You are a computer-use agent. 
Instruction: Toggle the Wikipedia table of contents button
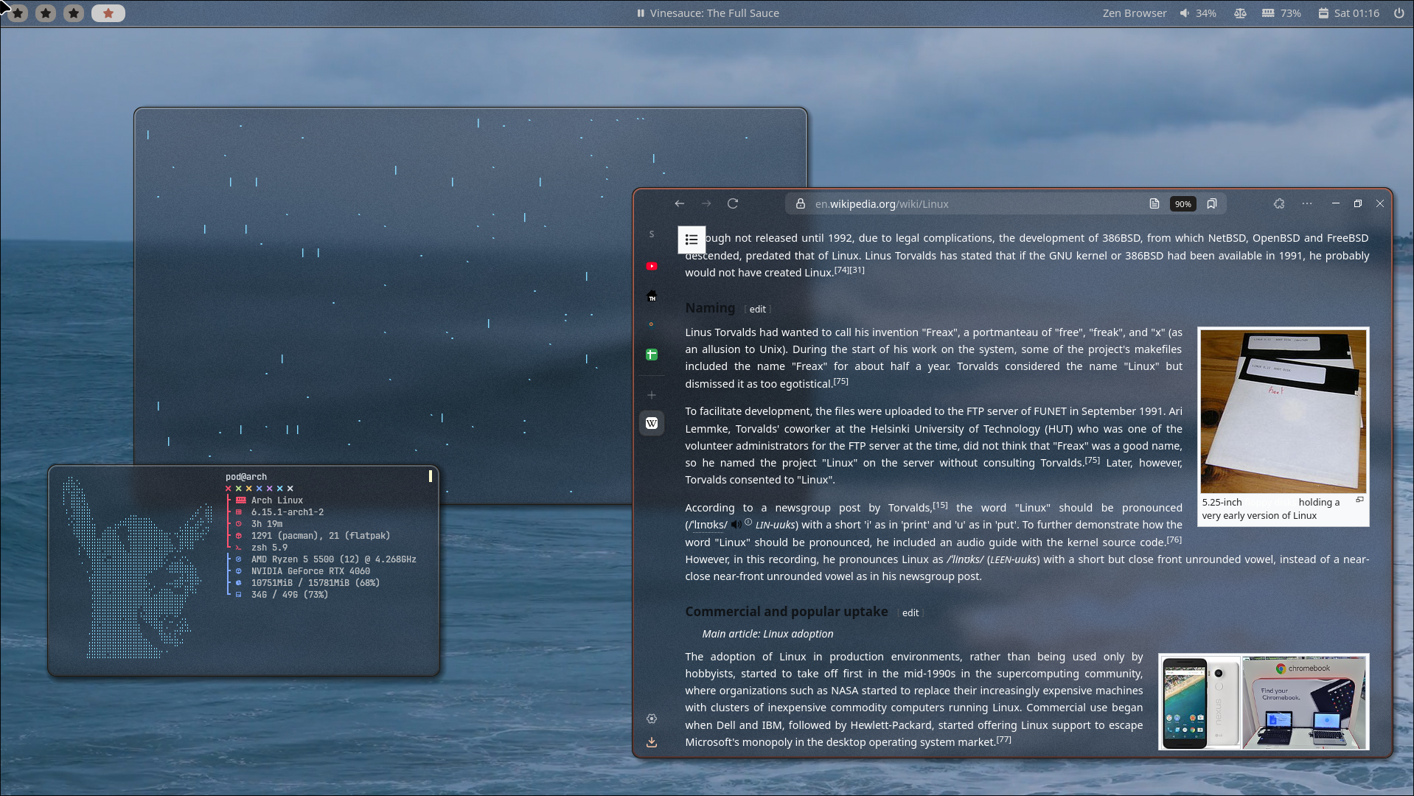(x=691, y=240)
